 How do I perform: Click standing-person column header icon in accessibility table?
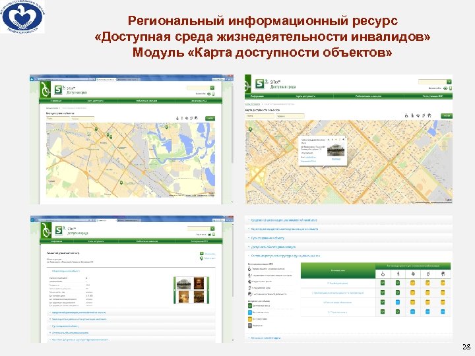(398, 274)
